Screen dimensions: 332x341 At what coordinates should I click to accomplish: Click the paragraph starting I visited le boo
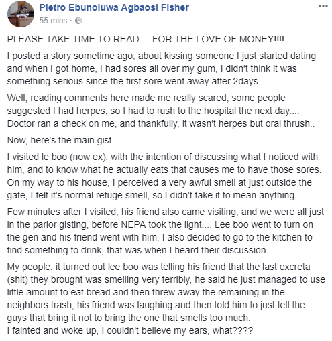coord(164,176)
